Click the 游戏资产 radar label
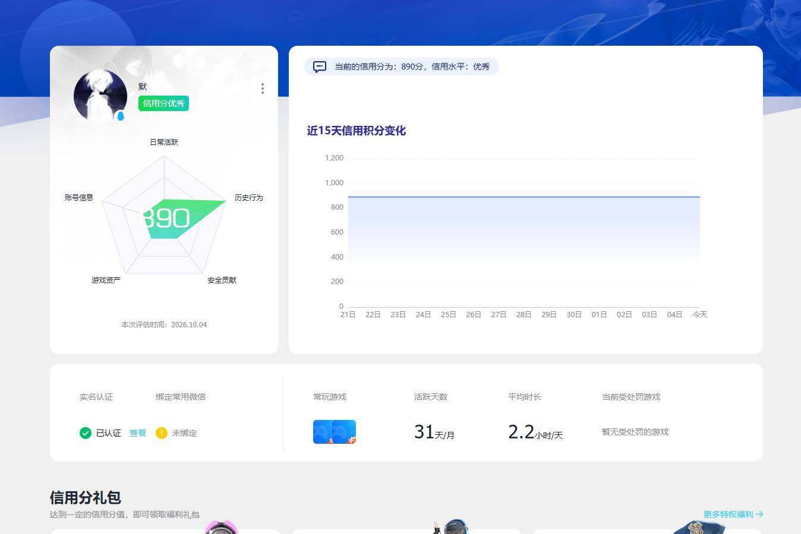 [106, 280]
